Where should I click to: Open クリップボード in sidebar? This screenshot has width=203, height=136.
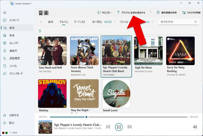click(17, 73)
